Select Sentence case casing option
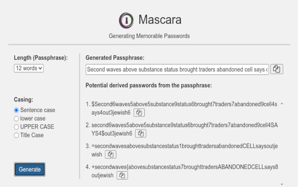Screen dimensions: 299x187 pyautogui.click(x=17, y=110)
